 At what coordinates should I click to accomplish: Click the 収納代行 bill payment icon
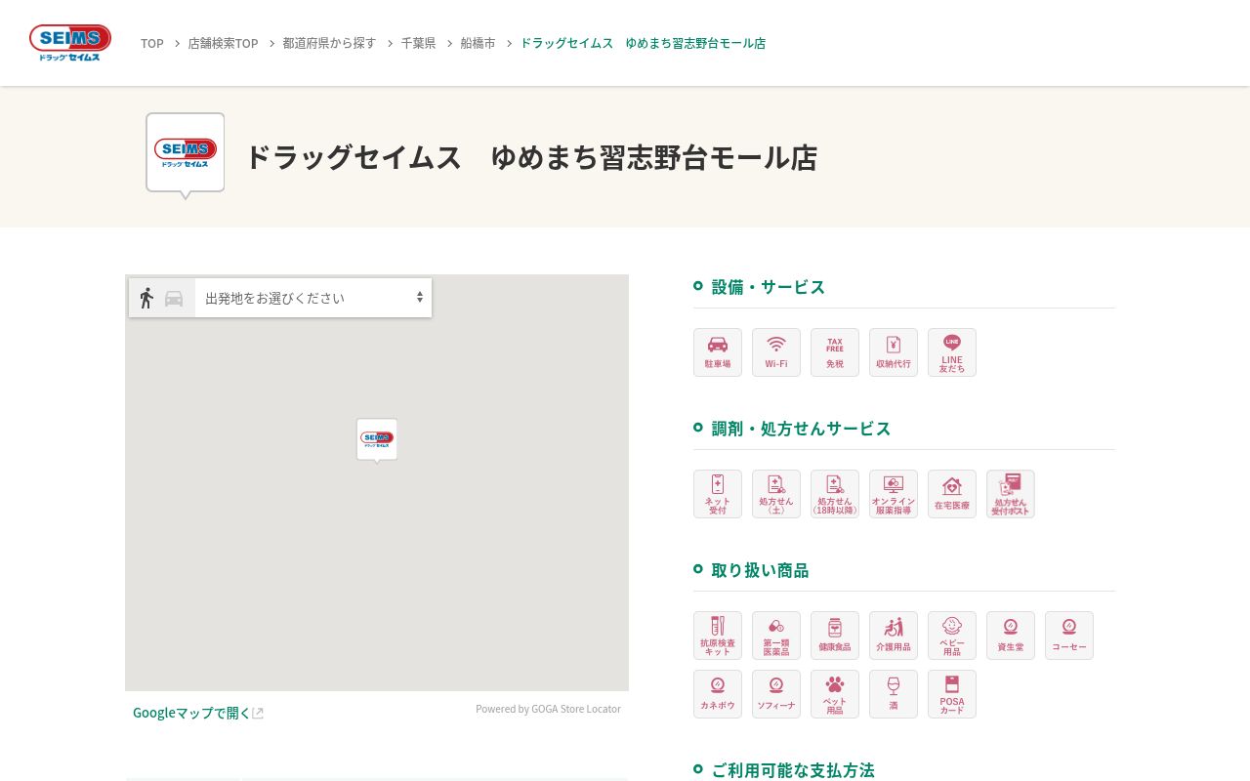(894, 352)
